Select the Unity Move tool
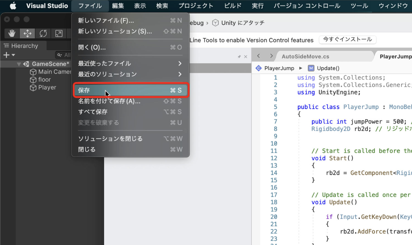The height and width of the screenshot is (245, 412). [x=27, y=33]
